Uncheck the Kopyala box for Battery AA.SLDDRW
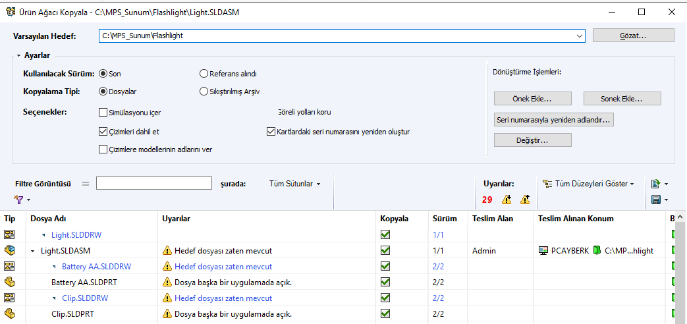The height and width of the screenshot is (324, 687). [385, 266]
